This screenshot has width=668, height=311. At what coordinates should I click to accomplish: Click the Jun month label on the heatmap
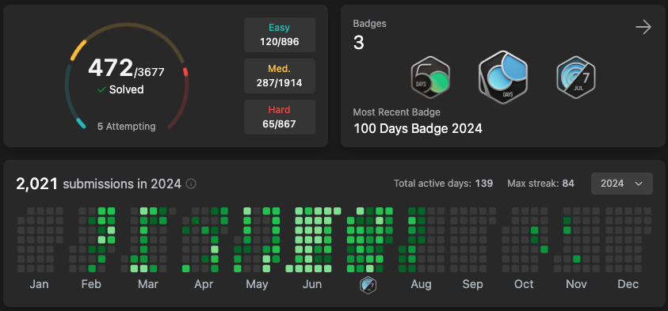click(x=312, y=284)
